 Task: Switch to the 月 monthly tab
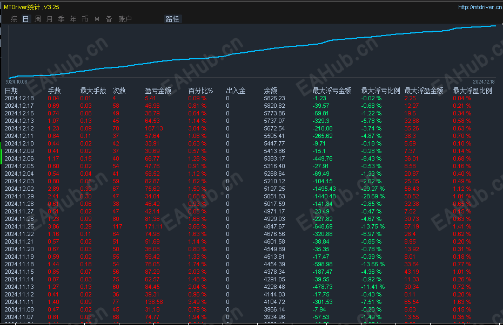[49, 19]
